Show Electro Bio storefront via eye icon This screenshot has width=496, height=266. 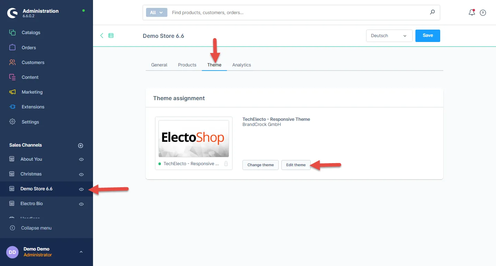[81, 204]
